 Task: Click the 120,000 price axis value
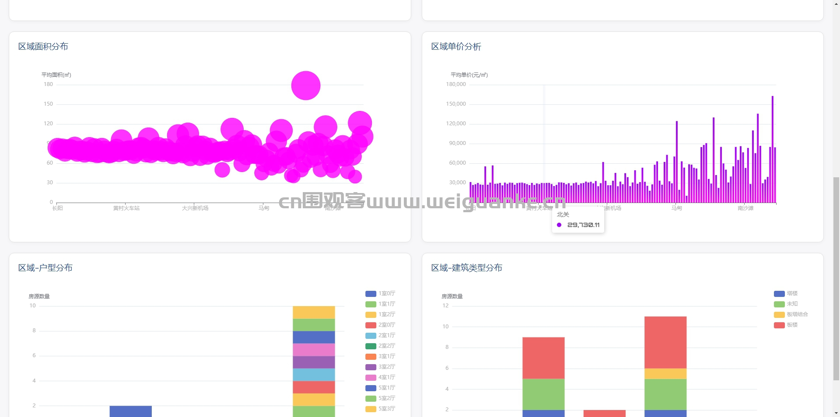(x=456, y=124)
